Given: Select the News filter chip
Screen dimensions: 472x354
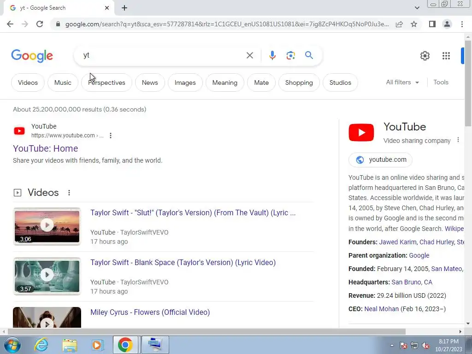Looking at the screenshot, I should tap(150, 83).
